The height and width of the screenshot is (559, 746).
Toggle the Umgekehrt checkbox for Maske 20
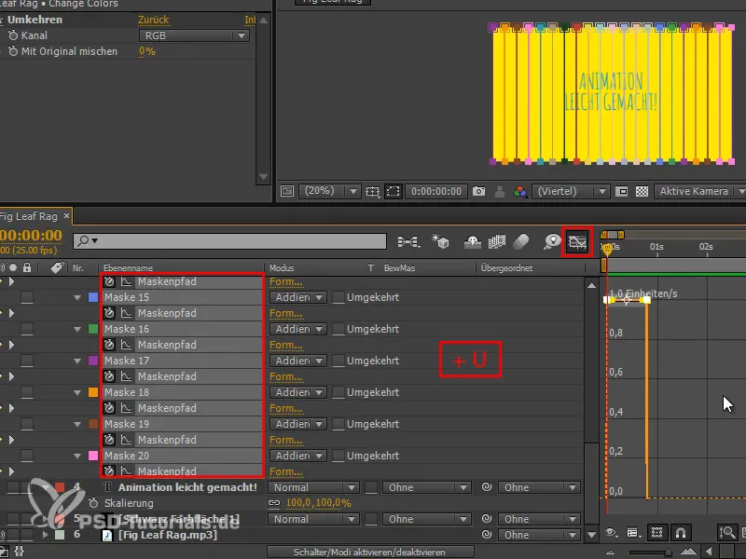(x=338, y=456)
